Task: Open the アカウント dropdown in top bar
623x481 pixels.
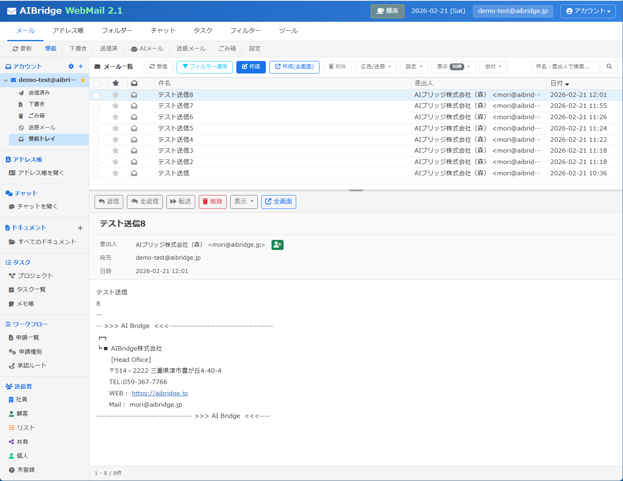Action: pos(588,11)
